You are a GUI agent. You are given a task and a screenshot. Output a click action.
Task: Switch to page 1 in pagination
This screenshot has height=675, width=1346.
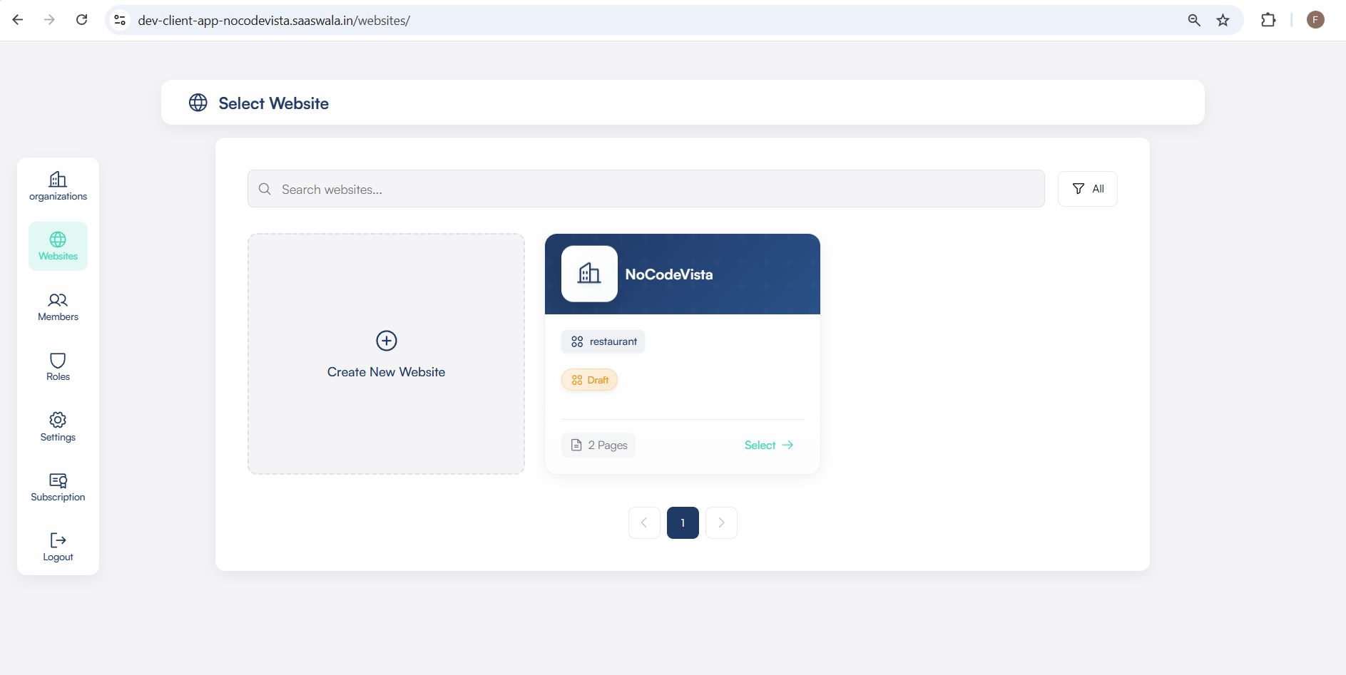pyautogui.click(x=683, y=522)
